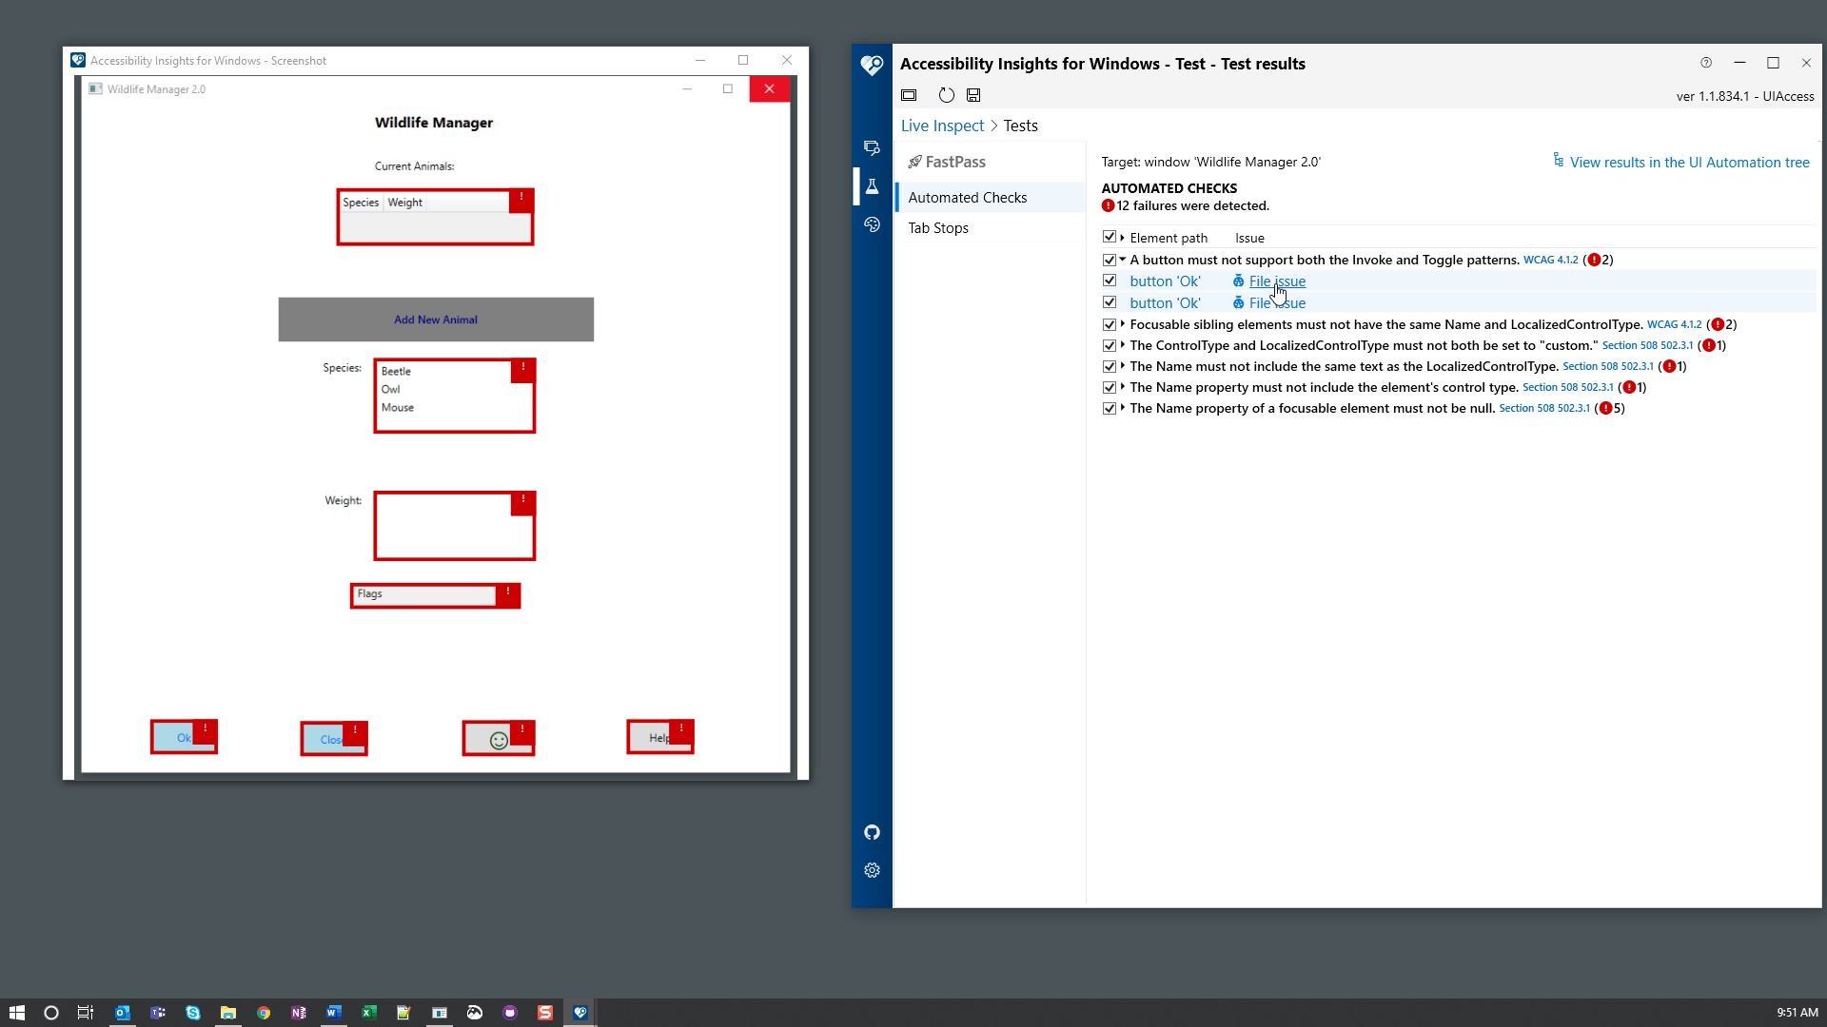Screen dimensions: 1827x1027
Task: Toggle checkbox for button 'Ok' first row
Action: click(1110, 280)
